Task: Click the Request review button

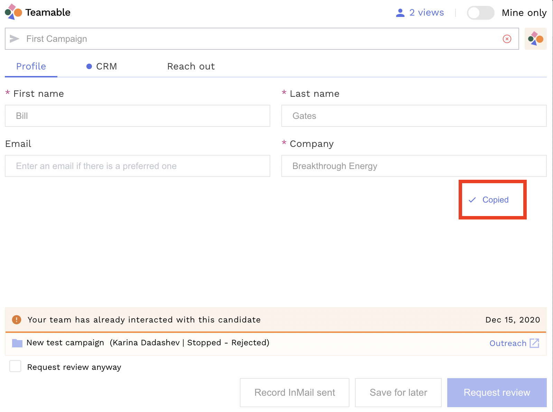Action: pyautogui.click(x=497, y=392)
